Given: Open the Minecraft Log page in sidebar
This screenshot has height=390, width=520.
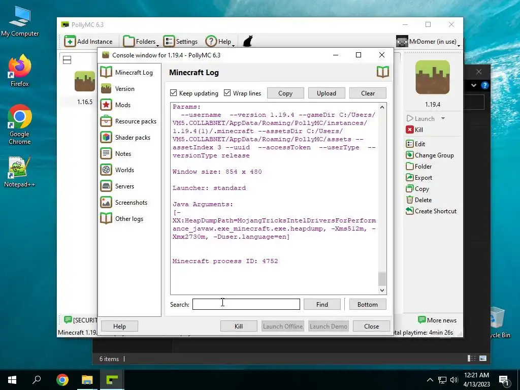Looking at the screenshot, I should [127, 72].
